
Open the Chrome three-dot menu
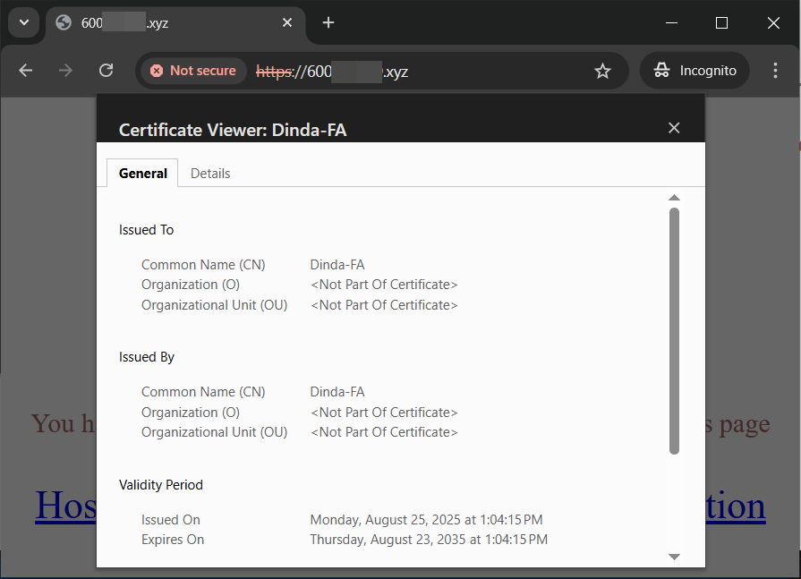[775, 71]
